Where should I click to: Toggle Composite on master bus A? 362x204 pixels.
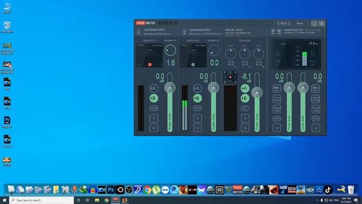pos(277,109)
